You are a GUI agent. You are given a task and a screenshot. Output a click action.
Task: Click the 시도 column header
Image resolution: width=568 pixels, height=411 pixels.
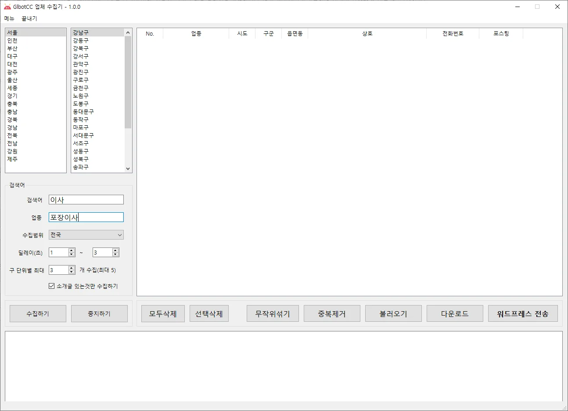point(242,34)
